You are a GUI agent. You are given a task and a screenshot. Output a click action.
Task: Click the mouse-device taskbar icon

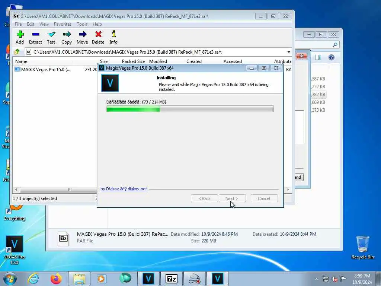(194, 279)
